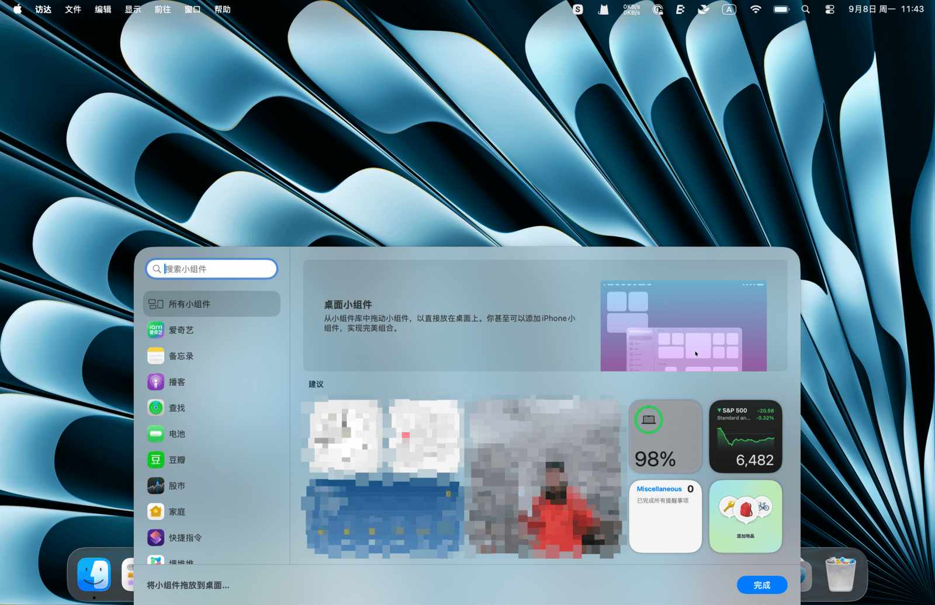935x605 pixels.
Task: Add the Find My items widget
Action: pos(745,516)
